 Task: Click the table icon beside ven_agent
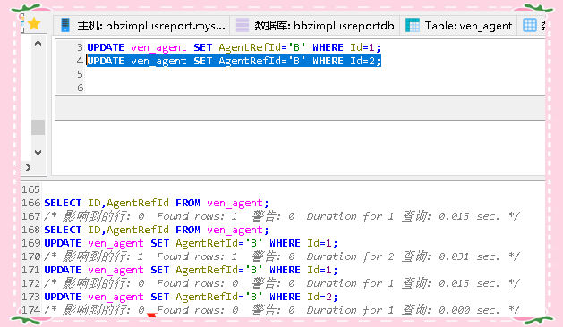[x=413, y=25]
